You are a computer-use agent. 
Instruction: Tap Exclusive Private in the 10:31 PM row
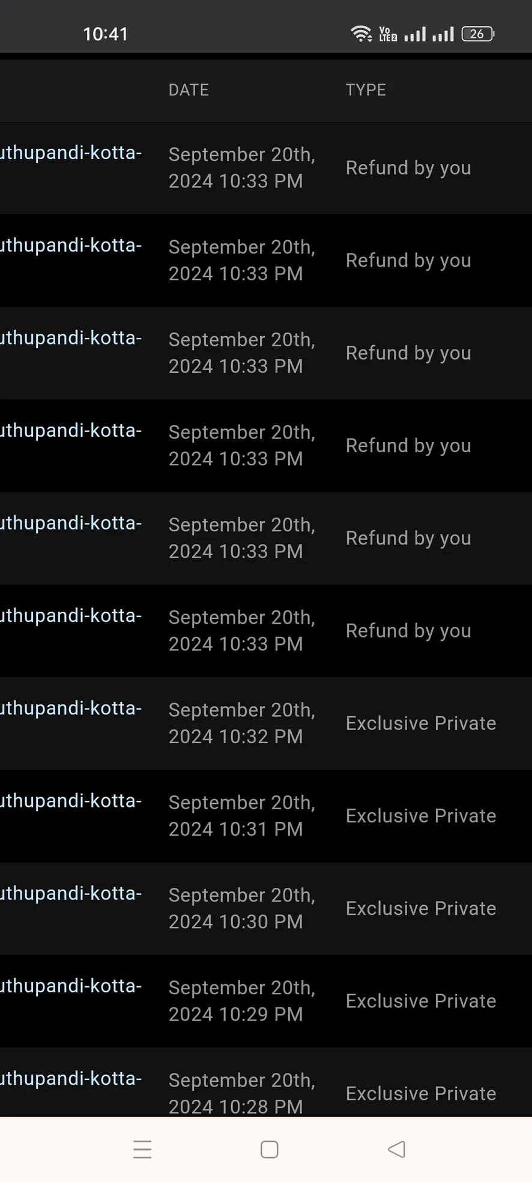tap(421, 816)
